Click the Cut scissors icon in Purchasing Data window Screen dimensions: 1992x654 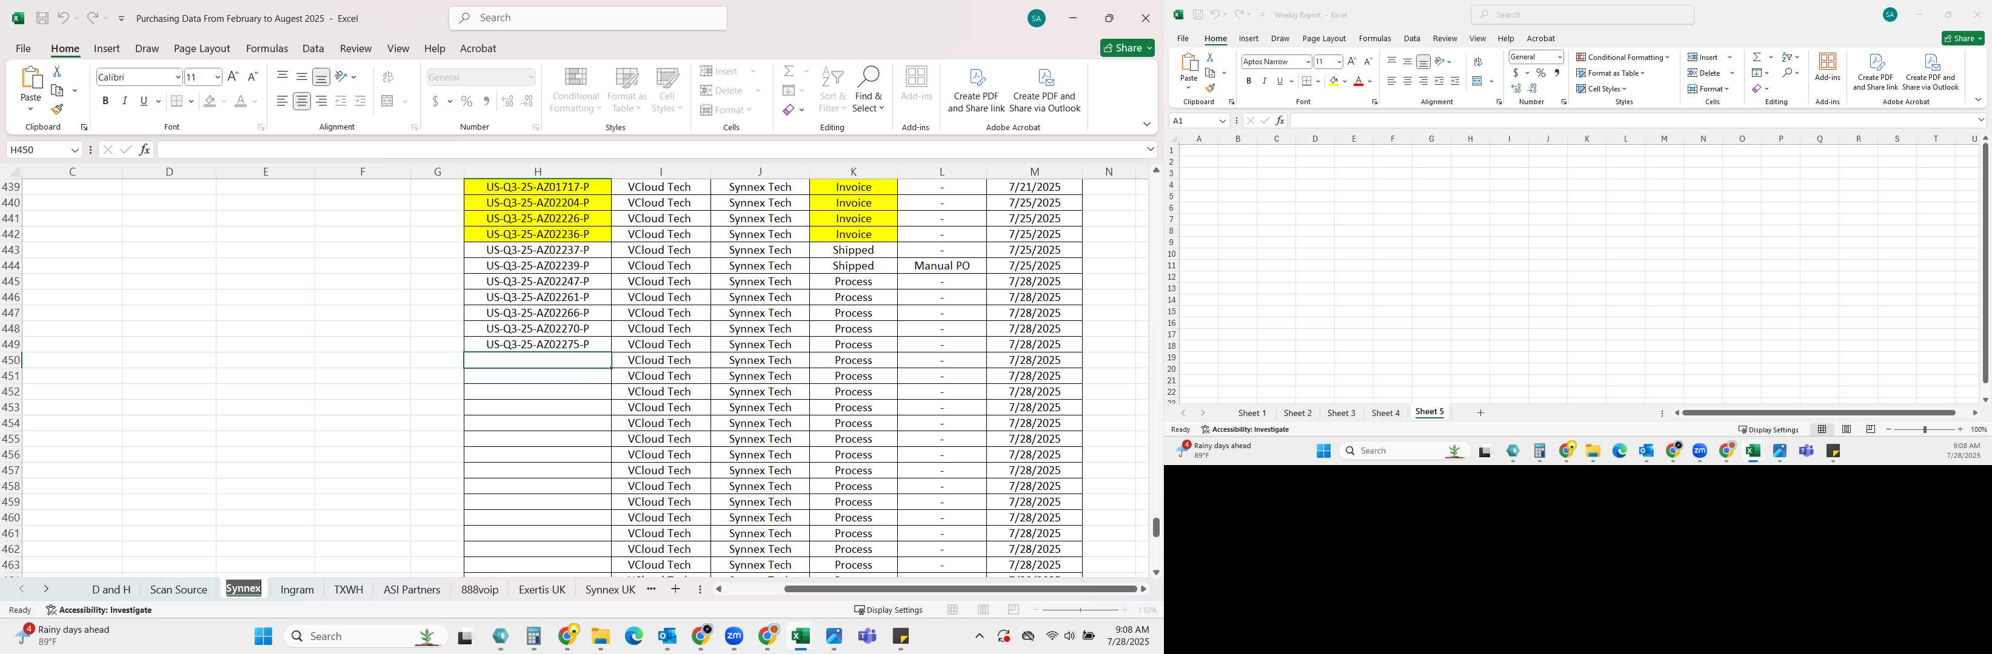pyautogui.click(x=56, y=71)
